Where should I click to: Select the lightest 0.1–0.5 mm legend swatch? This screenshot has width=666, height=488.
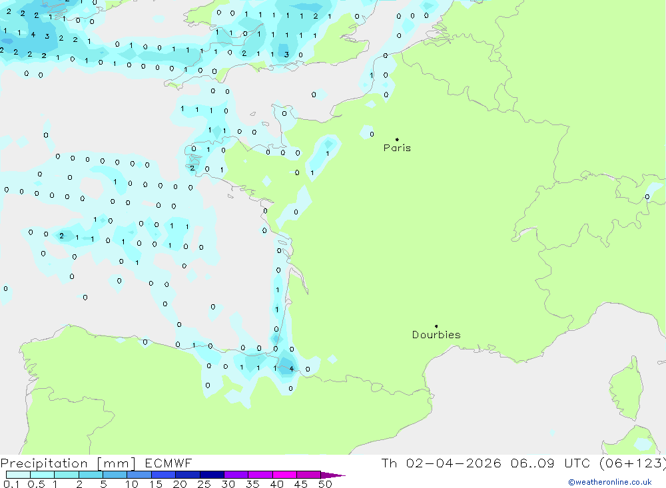coord(18,475)
